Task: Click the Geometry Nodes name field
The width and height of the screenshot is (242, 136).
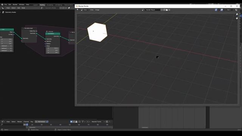Action: (51, 8)
